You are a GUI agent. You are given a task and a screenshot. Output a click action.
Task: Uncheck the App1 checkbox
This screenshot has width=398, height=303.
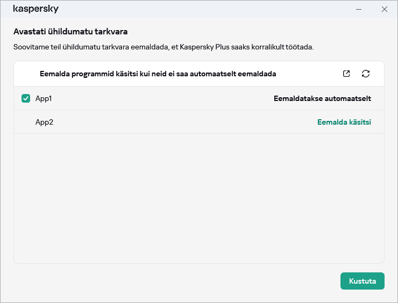26,98
